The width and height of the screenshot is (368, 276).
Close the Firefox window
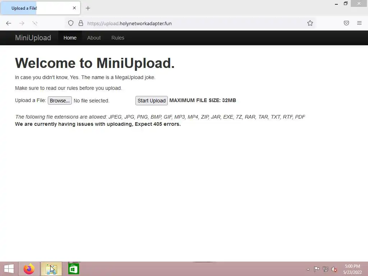pyautogui.click(x=359, y=4)
